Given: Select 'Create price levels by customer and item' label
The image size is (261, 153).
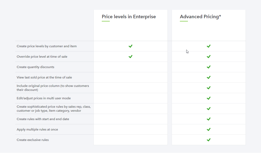Looking at the screenshot, I should coord(47,46).
